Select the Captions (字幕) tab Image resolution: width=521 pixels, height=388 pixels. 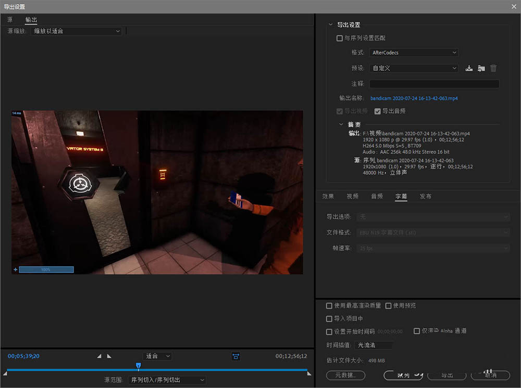(401, 196)
